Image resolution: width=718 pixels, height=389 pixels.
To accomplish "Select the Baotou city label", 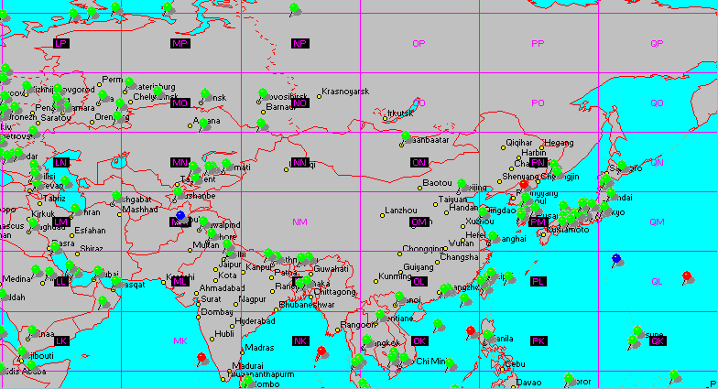I will tap(438, 183).
